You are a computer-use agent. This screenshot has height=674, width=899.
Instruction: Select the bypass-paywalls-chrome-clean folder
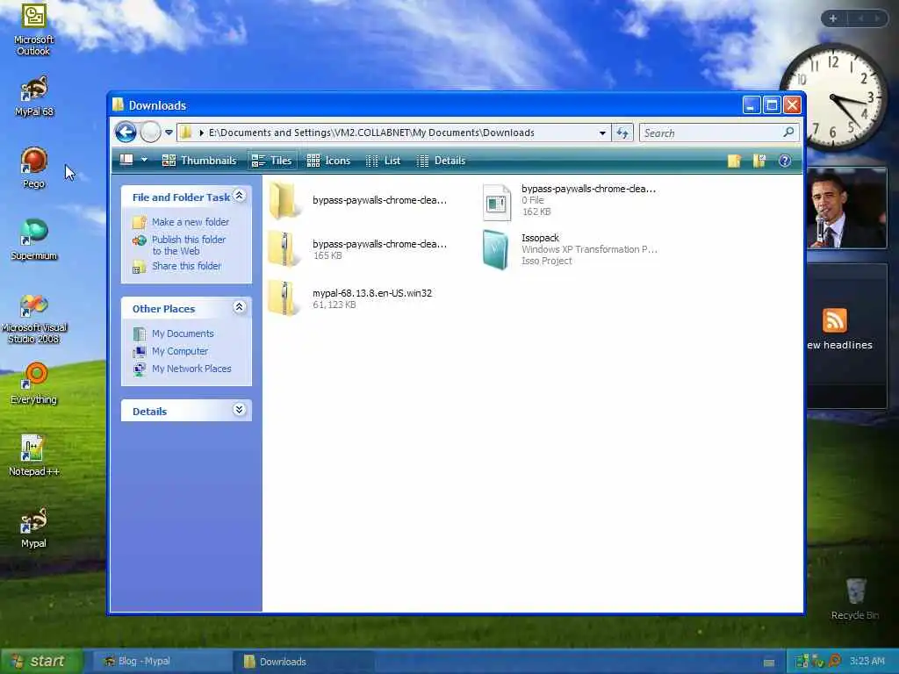tap(358, 200)
